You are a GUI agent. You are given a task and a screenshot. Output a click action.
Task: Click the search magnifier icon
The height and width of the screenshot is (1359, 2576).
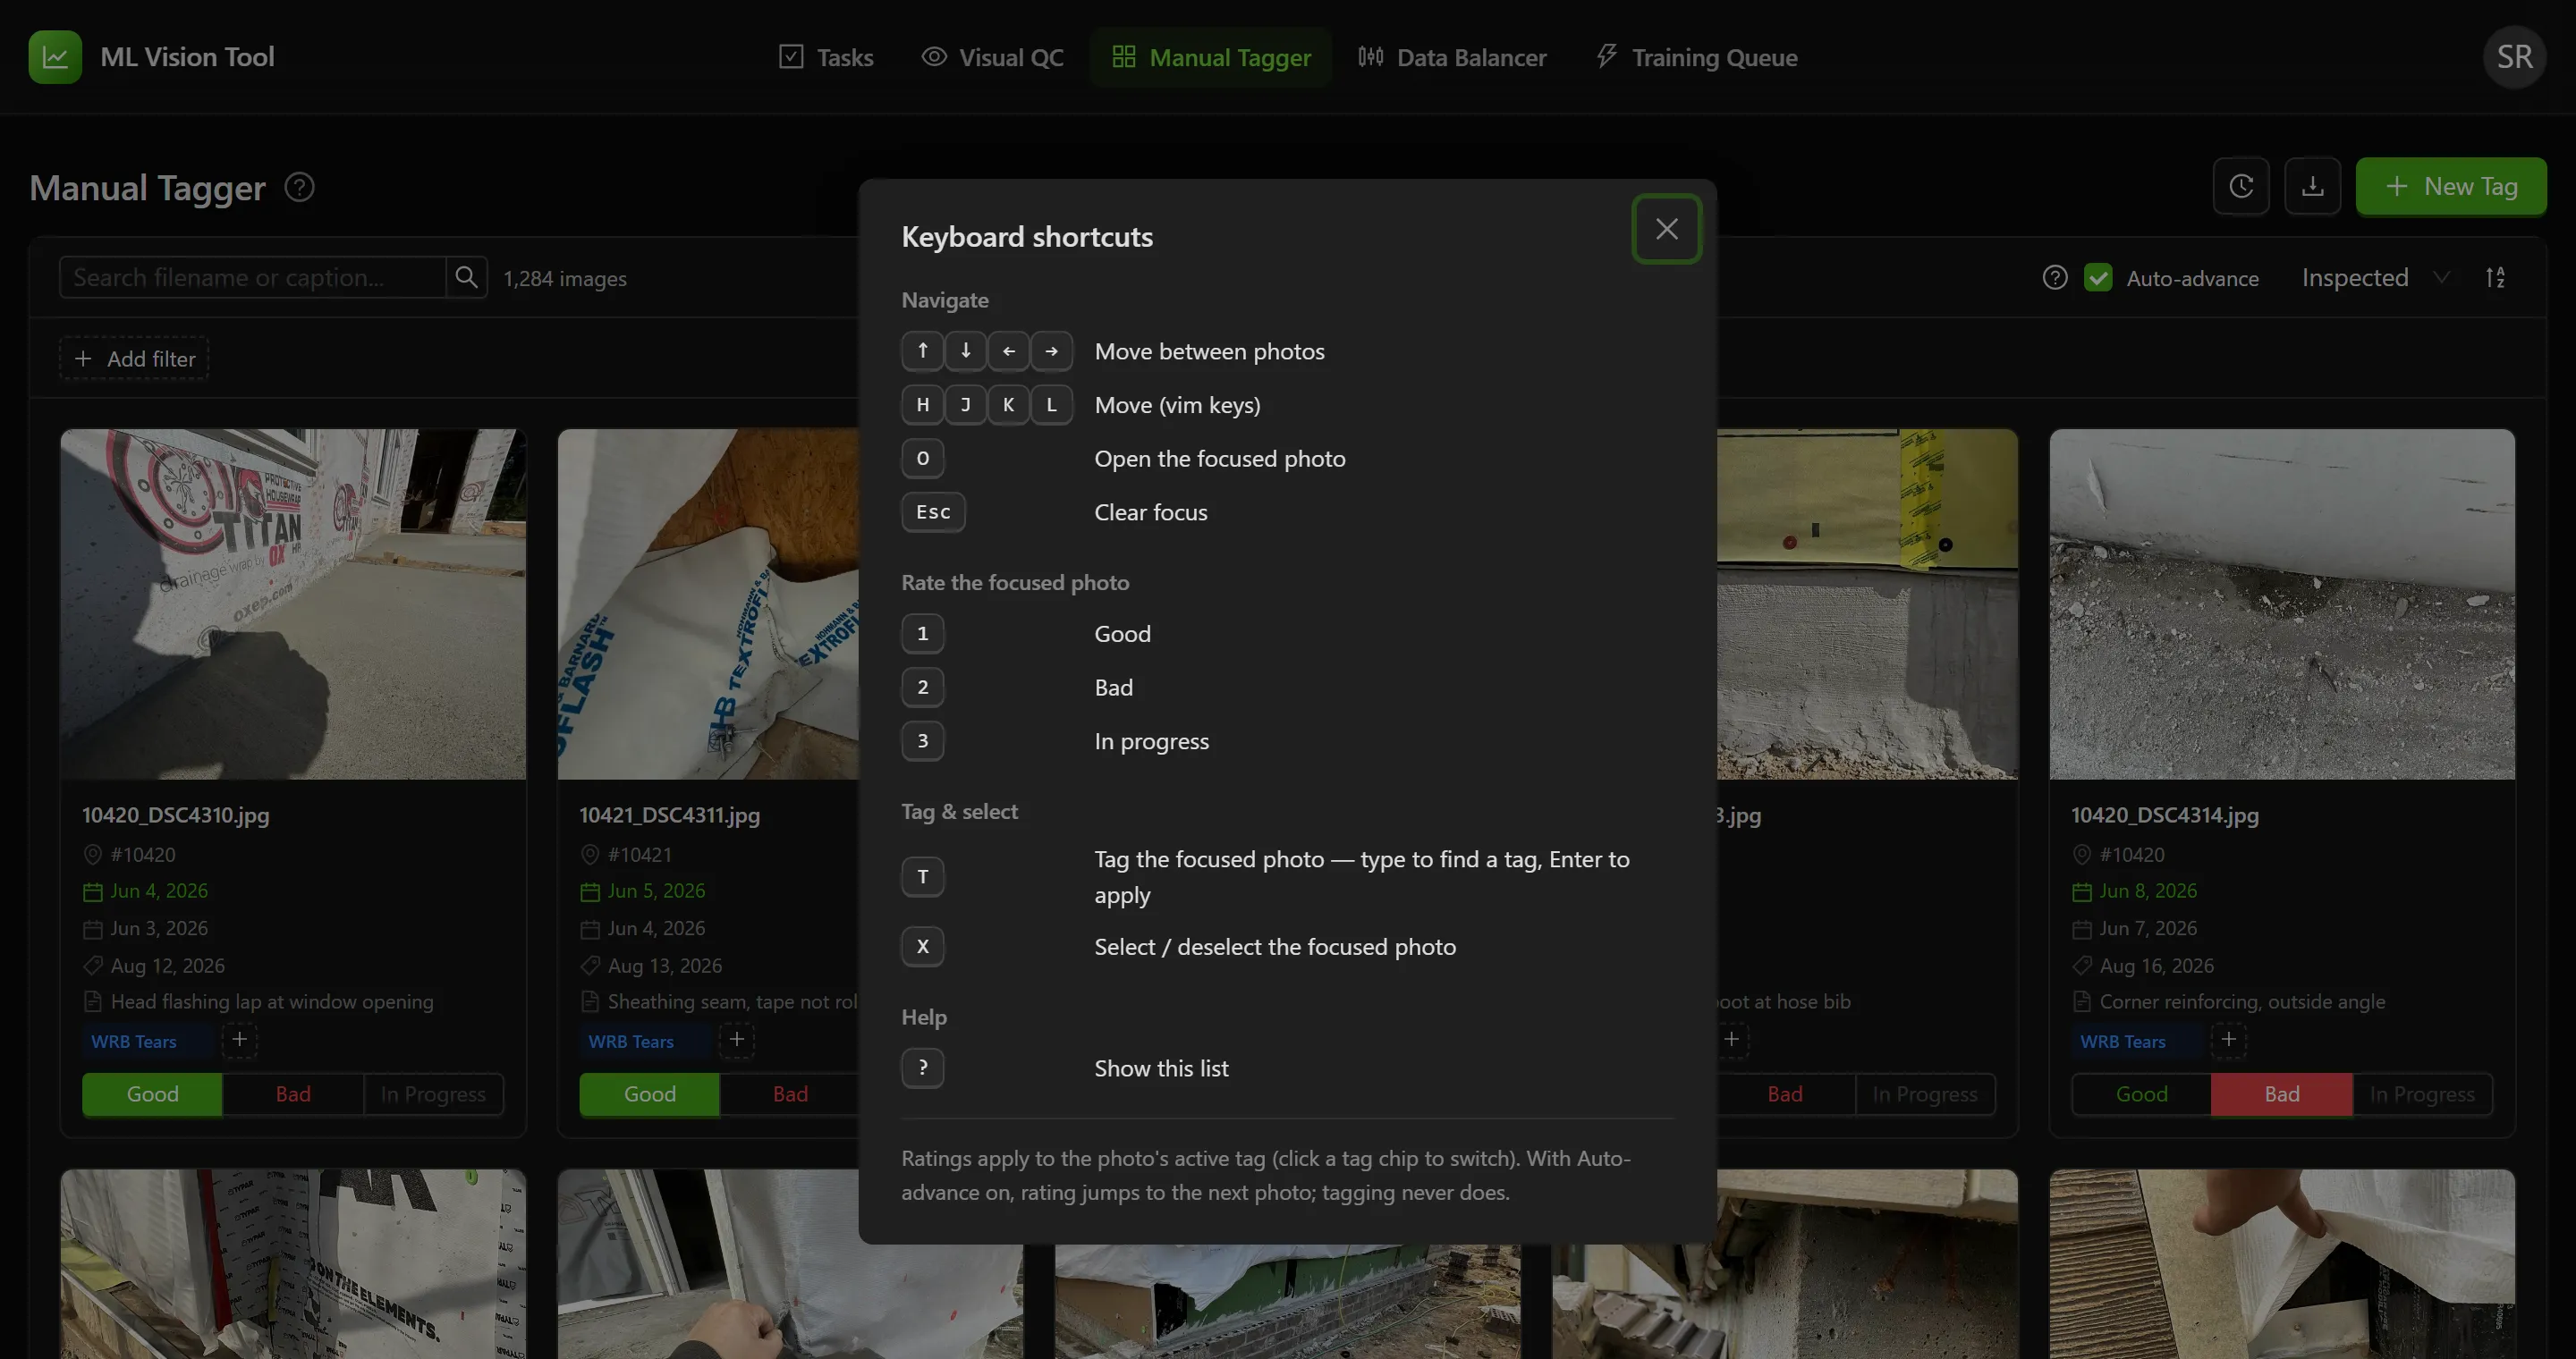point(466,277)
